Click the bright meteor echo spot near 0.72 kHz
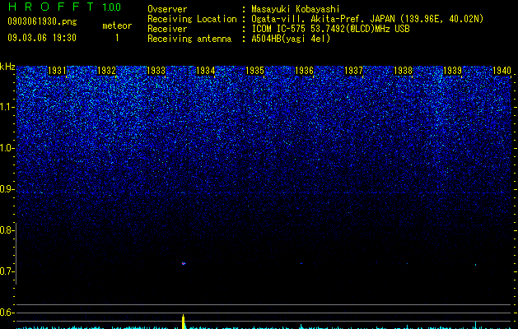Image resolution: width=518 pixels, height=329 pixels. click(184, 263)
